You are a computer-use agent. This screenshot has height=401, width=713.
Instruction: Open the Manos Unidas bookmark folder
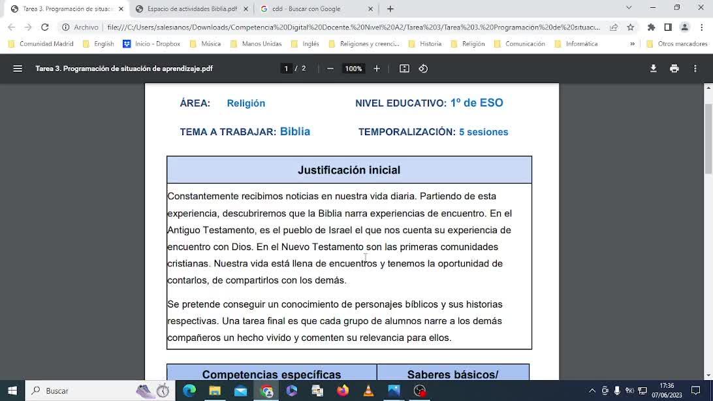pos(256,44)
